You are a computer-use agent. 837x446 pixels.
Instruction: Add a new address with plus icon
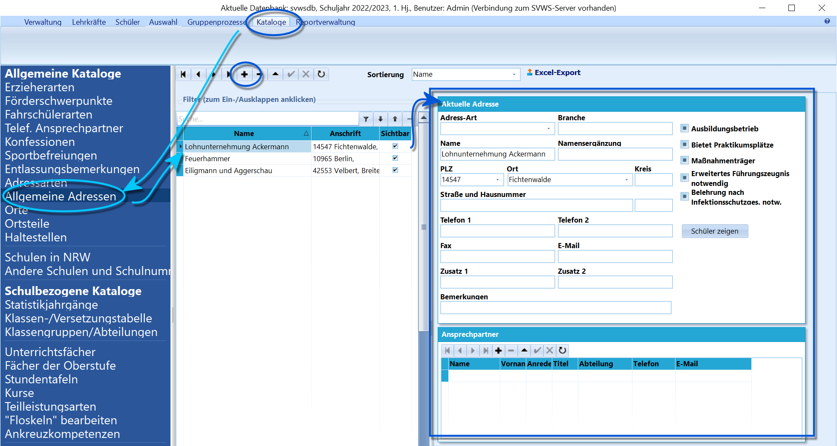coord(244,74)
